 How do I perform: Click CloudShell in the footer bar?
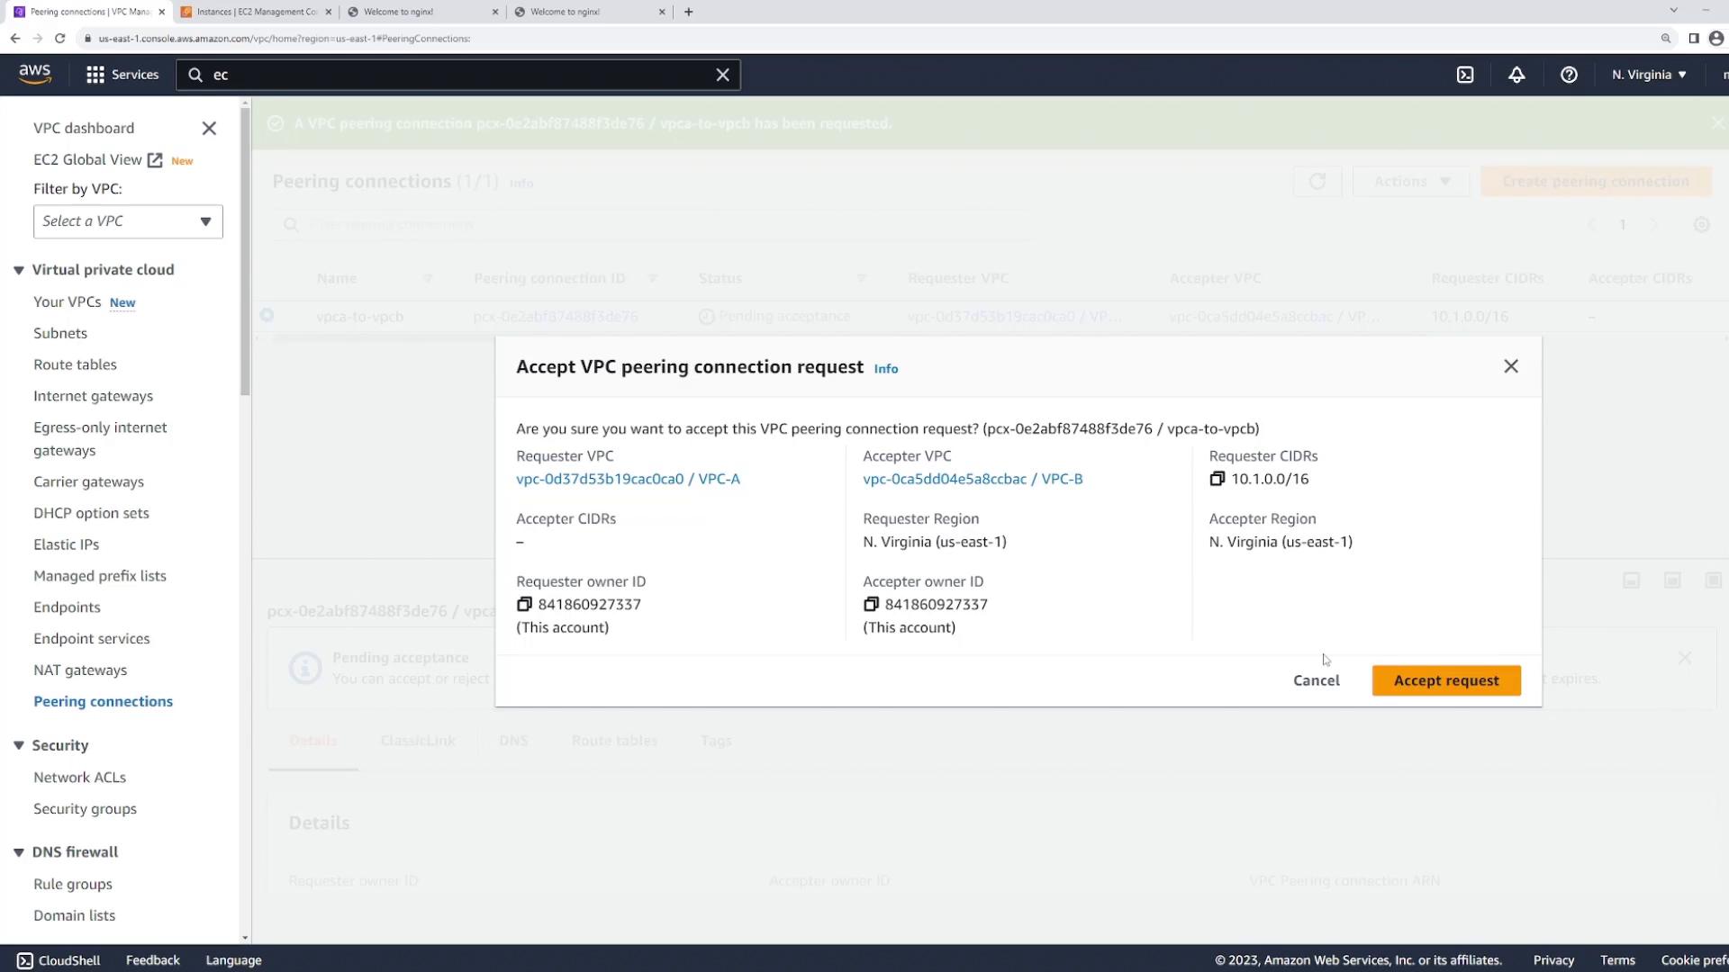59,960
